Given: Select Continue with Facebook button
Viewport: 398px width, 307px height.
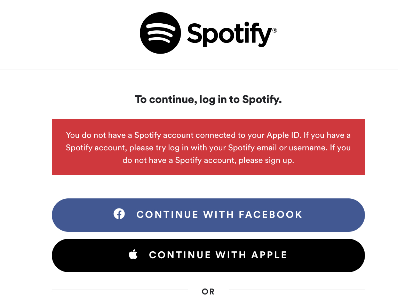Looking at the screenshot, I should point(208,215).
